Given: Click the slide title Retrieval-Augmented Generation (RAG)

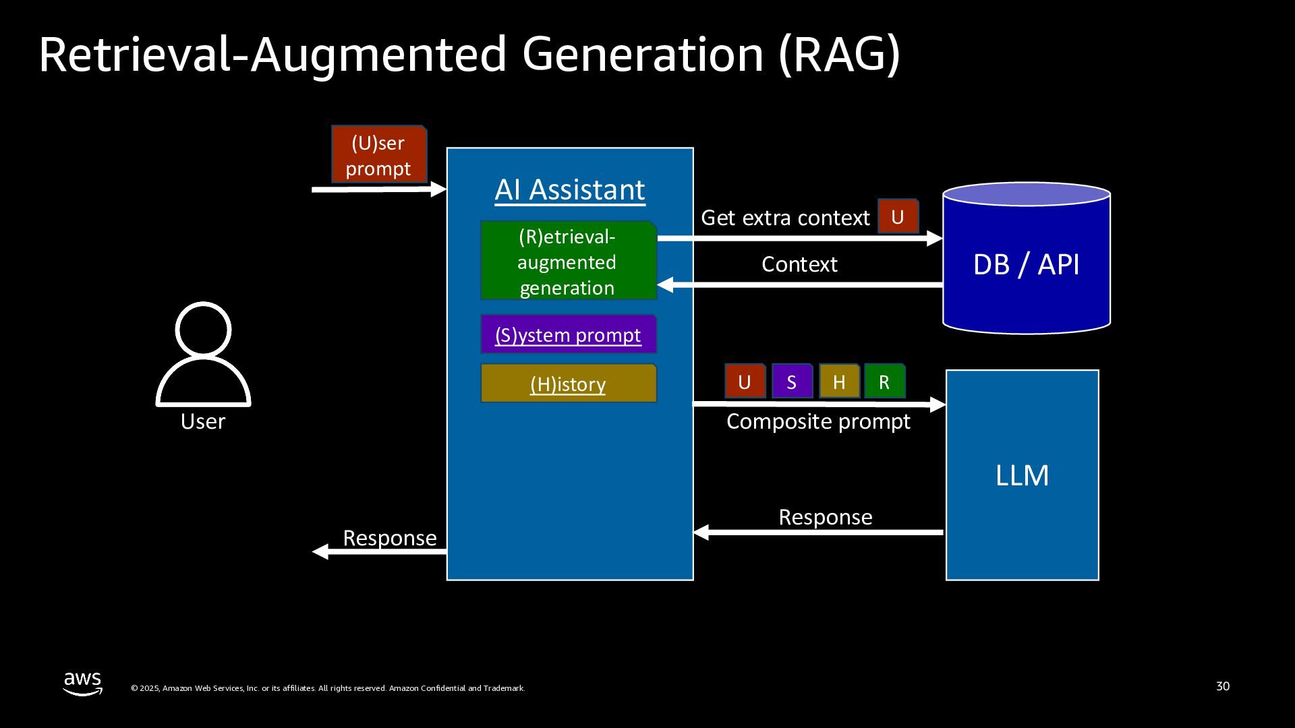Looking at the screenshot, I should pyautogui.click(x=469, y=55).
